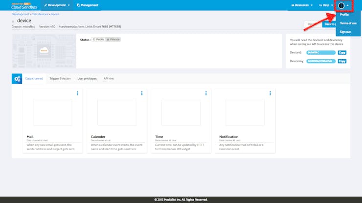
Task: Click the DeviceKey value field
Action: pos(321,61)
